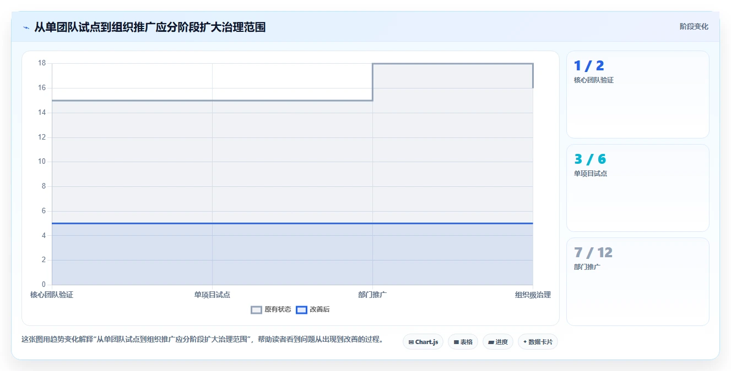This screenshot has width=731, height=371.
Task: Select the 表格 tag
Action: click(463, 342)
